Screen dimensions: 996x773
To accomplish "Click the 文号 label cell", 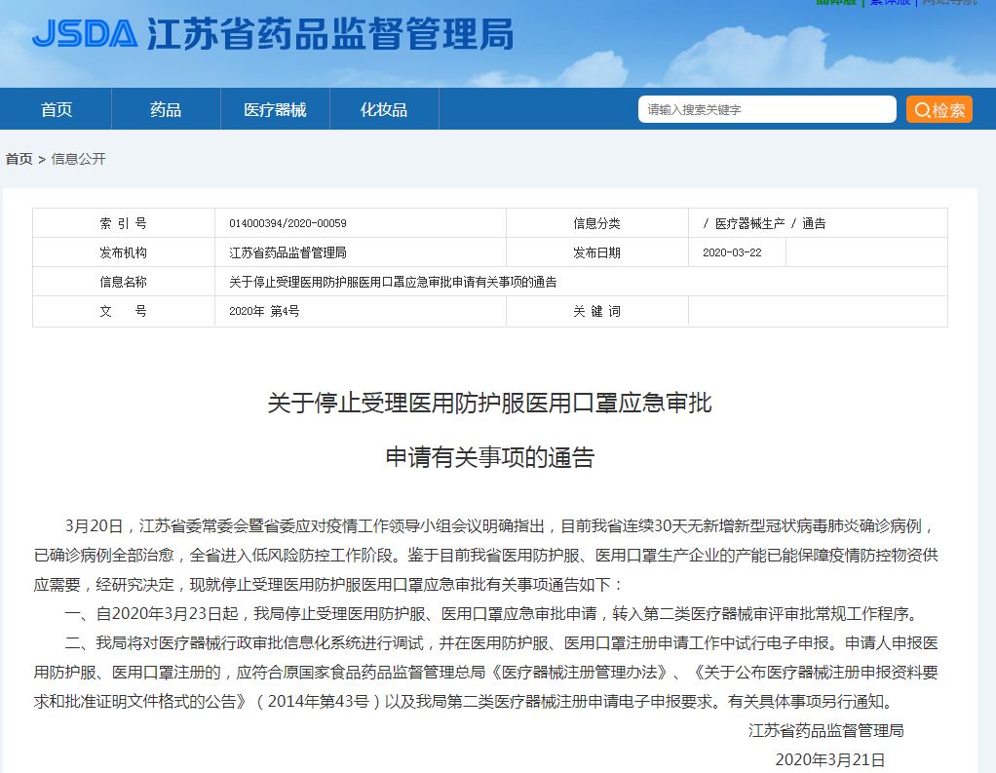I will [123, 311].
